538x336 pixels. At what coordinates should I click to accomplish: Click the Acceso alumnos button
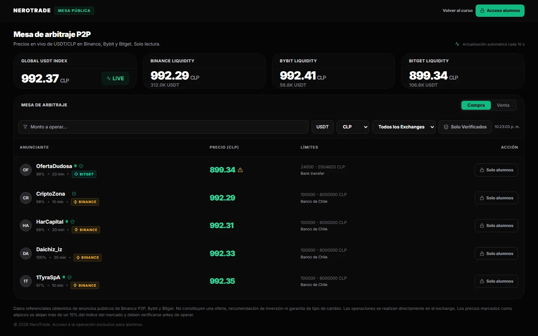pos(500,10)
